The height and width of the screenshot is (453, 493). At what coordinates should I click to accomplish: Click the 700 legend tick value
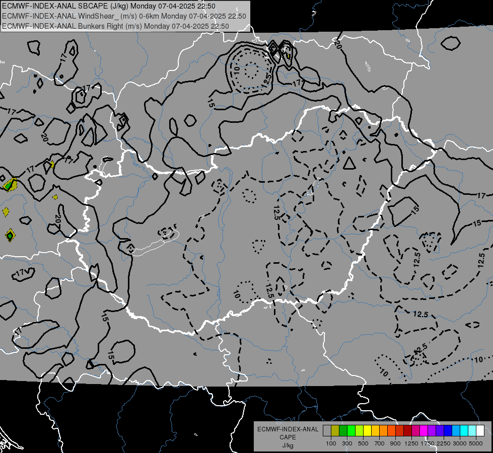[x=379, y=443]
